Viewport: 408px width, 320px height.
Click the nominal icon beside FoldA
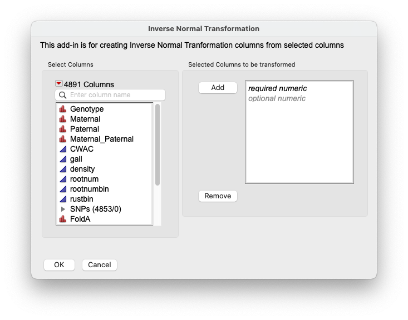pos(63,219)
